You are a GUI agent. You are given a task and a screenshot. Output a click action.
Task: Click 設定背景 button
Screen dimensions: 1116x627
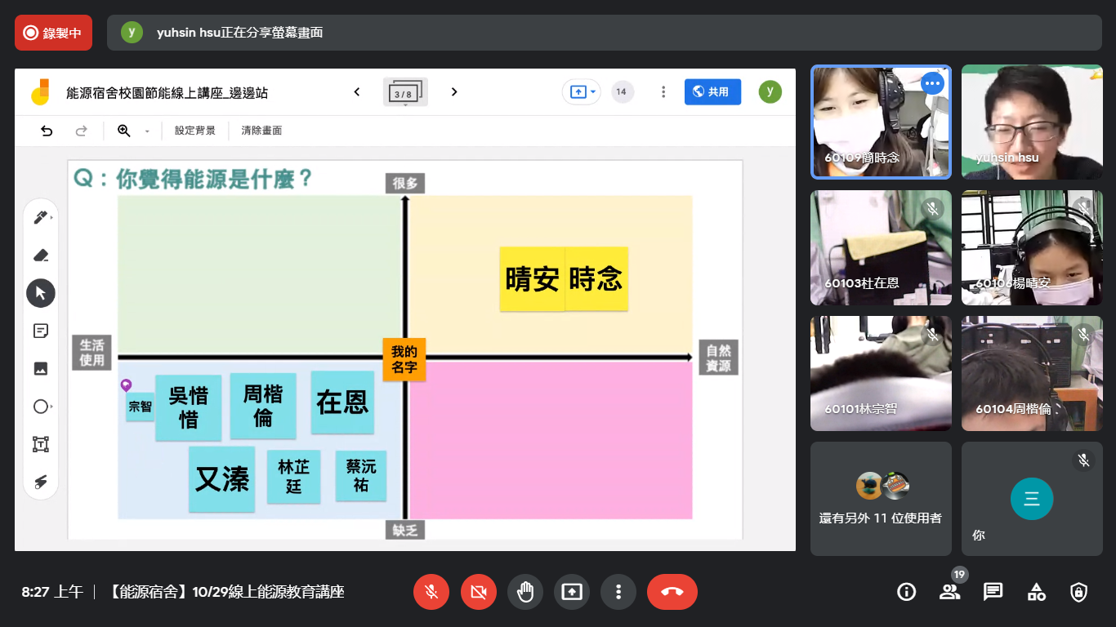(x=195, y=131)
